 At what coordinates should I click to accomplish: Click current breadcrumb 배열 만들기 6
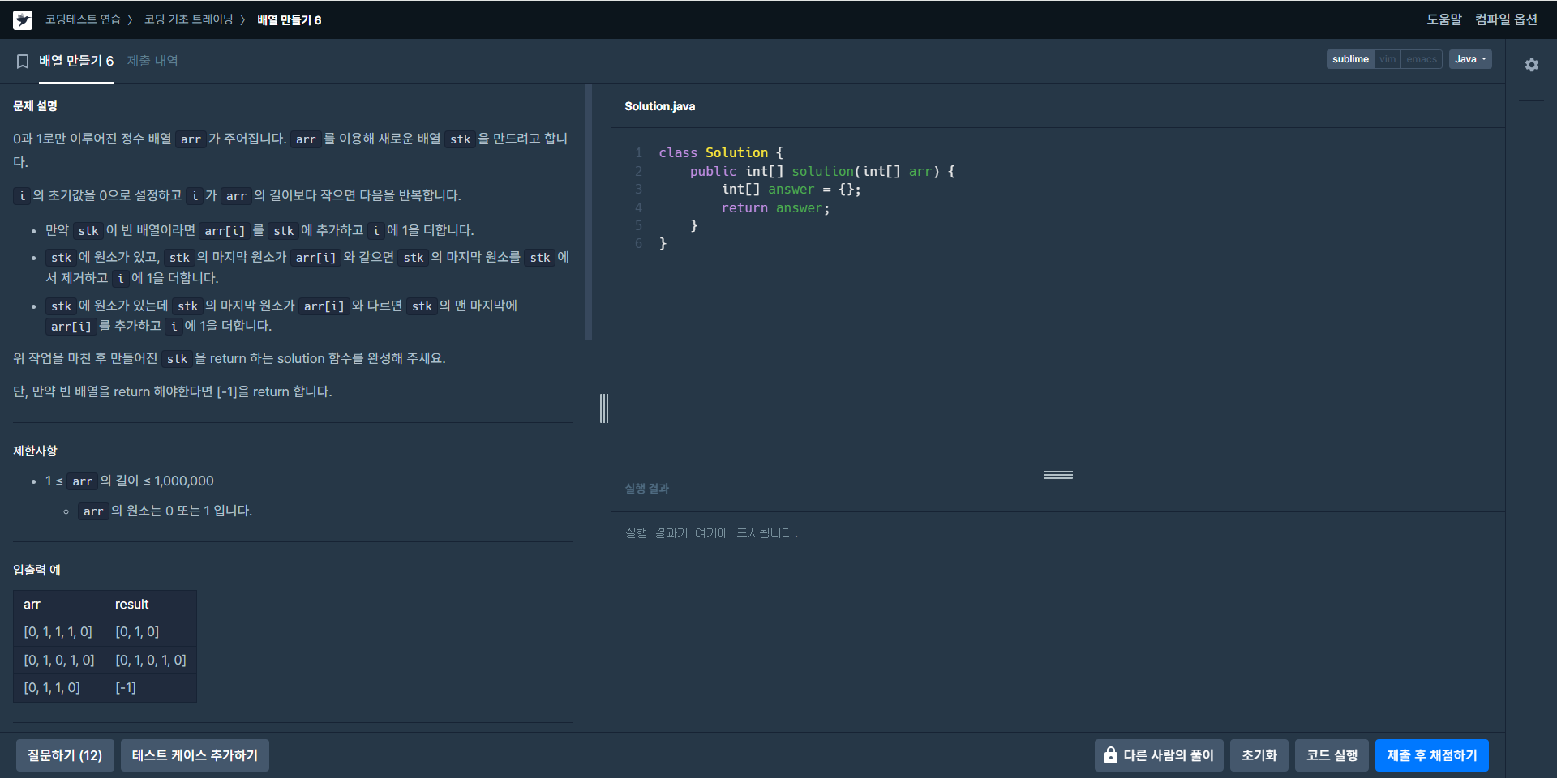290,19
